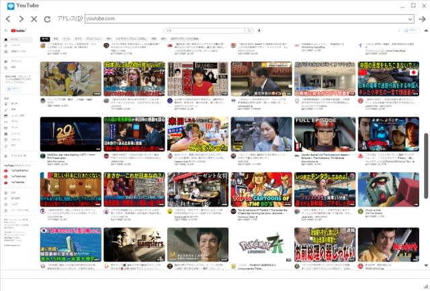Open YouTube Premium in the sidebar
The width and height of the screenshot is (430, 291).
[x=18, y=170]
